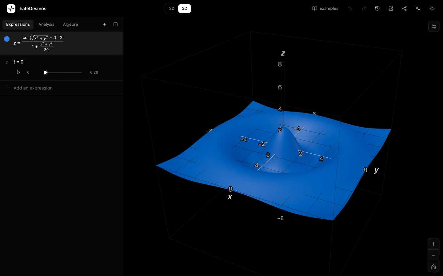Click the t slider handle
The image size is (443, 276).
pyautogui.click(x=45, y=72)
